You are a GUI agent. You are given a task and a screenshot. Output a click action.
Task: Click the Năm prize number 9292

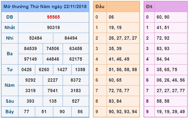(x=30, y=80)
